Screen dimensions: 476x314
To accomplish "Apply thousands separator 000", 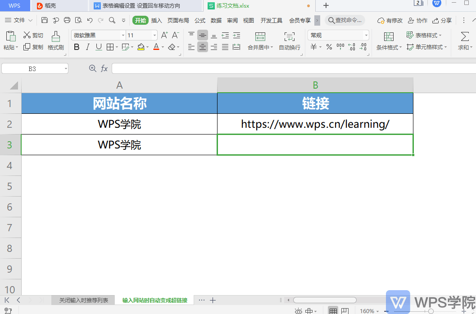I will 340,47.
